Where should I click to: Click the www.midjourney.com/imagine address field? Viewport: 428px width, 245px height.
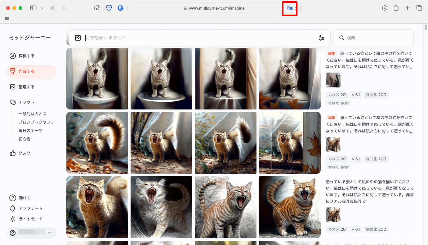[x=214, y=8]
